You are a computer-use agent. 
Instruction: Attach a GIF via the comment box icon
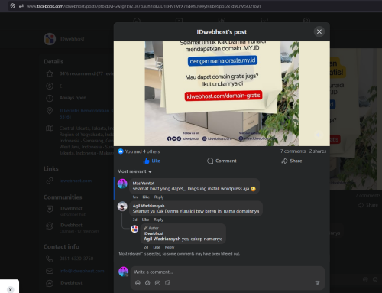[157, 282]
